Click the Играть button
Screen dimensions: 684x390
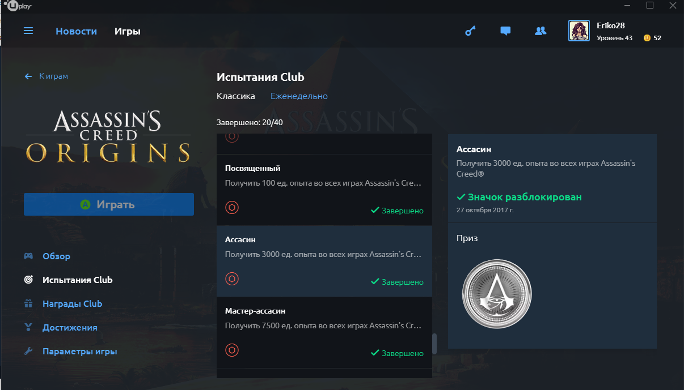tap(109, 204)
